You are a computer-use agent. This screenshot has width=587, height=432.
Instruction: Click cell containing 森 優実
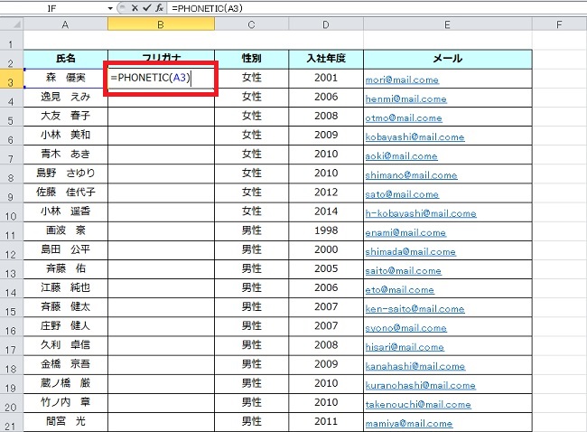pyautogui.click(x=65, y=78)
